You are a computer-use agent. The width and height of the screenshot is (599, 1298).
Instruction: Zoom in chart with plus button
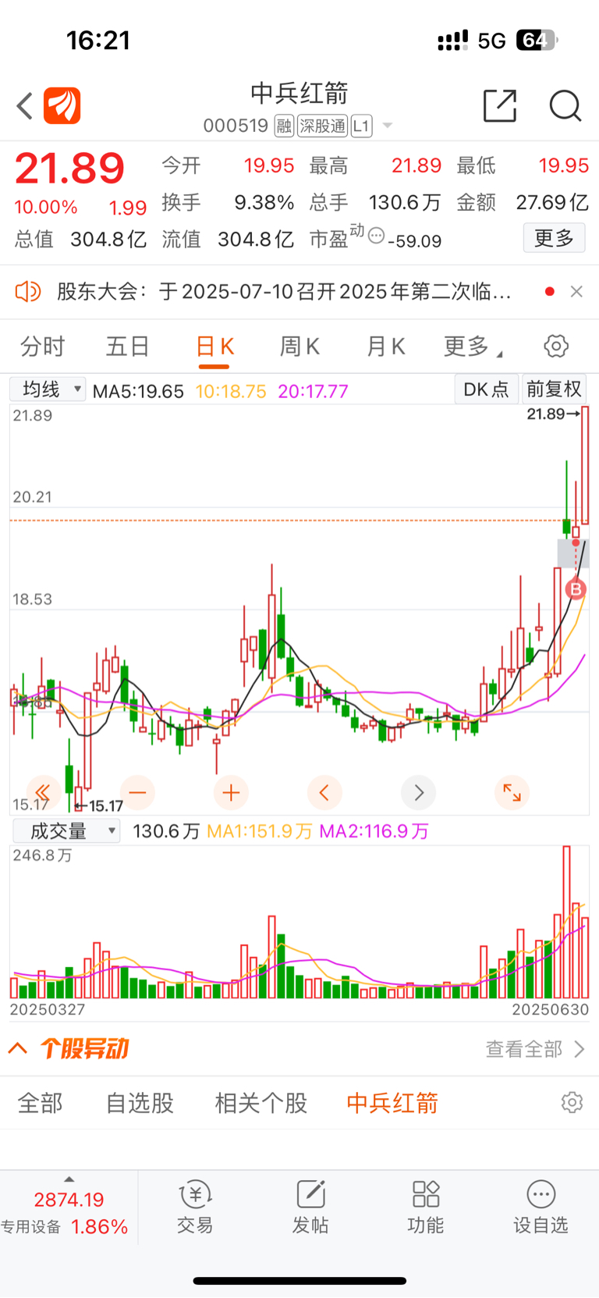point(231,793)
